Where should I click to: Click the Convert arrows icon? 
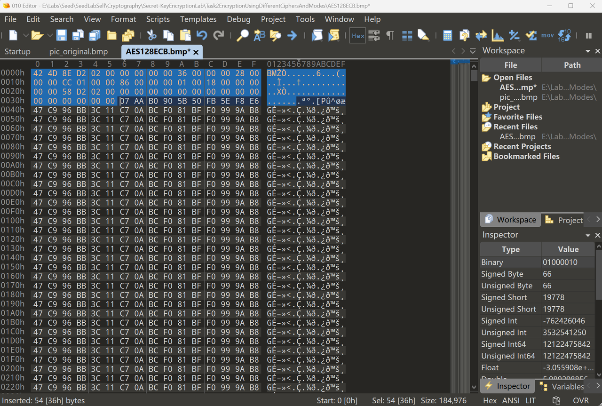click(481, 35)
